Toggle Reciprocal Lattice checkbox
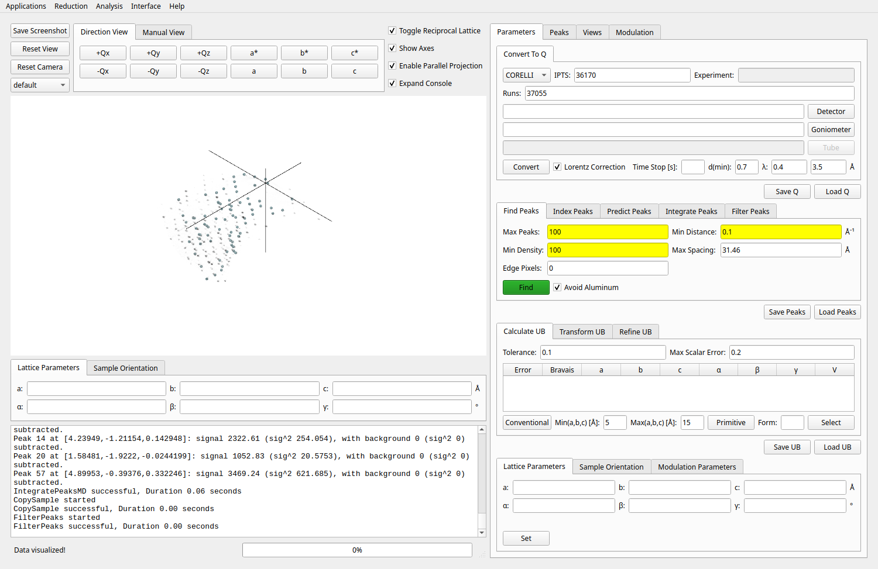This screenshot has height=569, width=878. pos(392,30)
